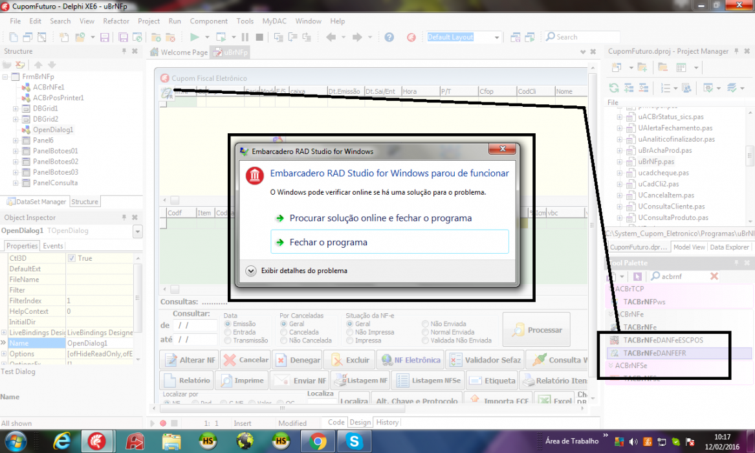Open Internet Explorer from the taskbar

[61, 441]
